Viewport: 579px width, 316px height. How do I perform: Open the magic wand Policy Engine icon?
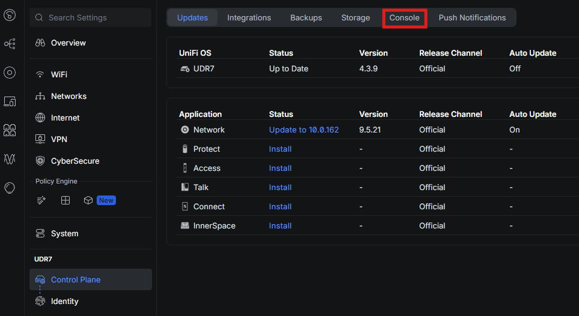click(x=41, y=200)
